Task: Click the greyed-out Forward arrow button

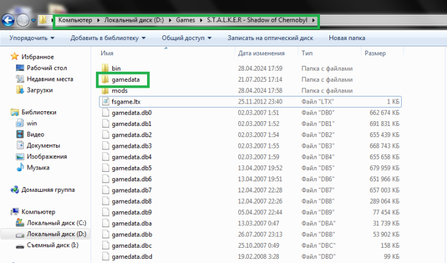Action: [23, 20]
